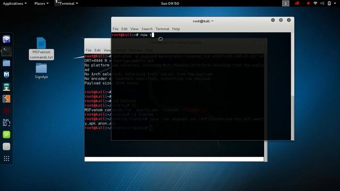Select the MSFvenom commands.txt desktop file

tap(41, 48)
